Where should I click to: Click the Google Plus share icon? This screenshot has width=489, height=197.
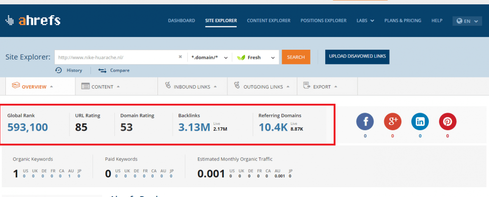pyautogui.click(x=393, y=122)
